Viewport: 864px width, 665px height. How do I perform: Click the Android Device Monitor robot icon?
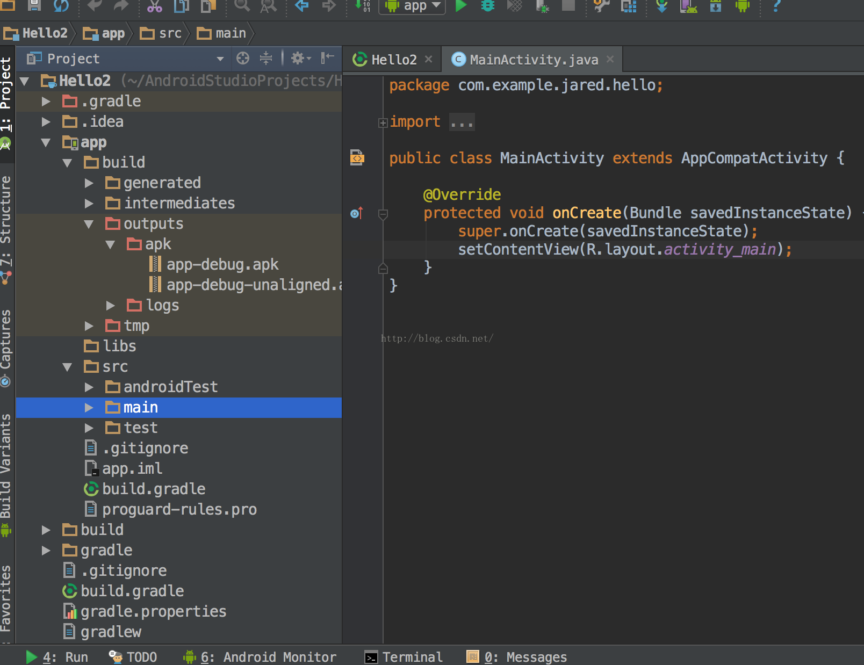click(743, 6)
